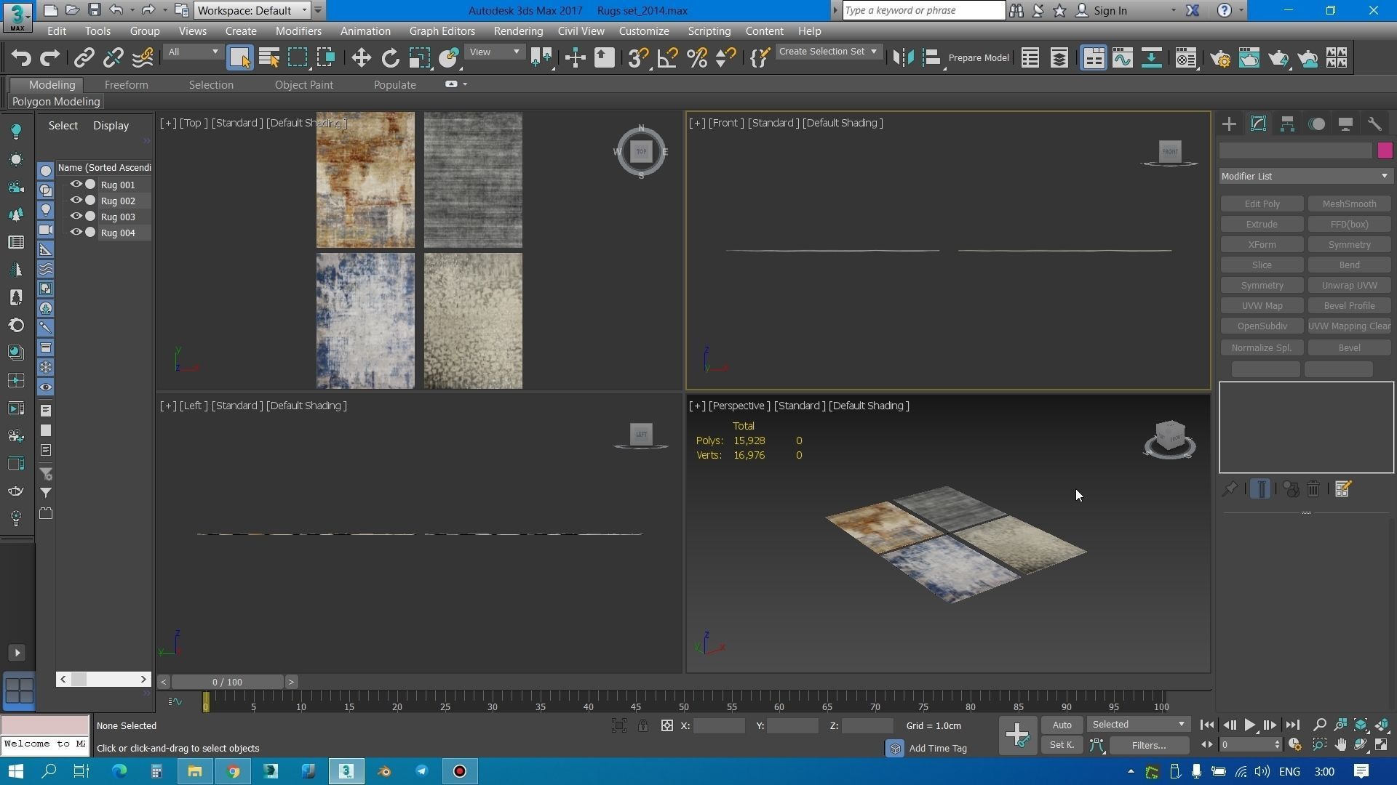This screenshot has width=1397, height=785.
Task: Switch to the Freeform ribbon tab
Action: 126,85
